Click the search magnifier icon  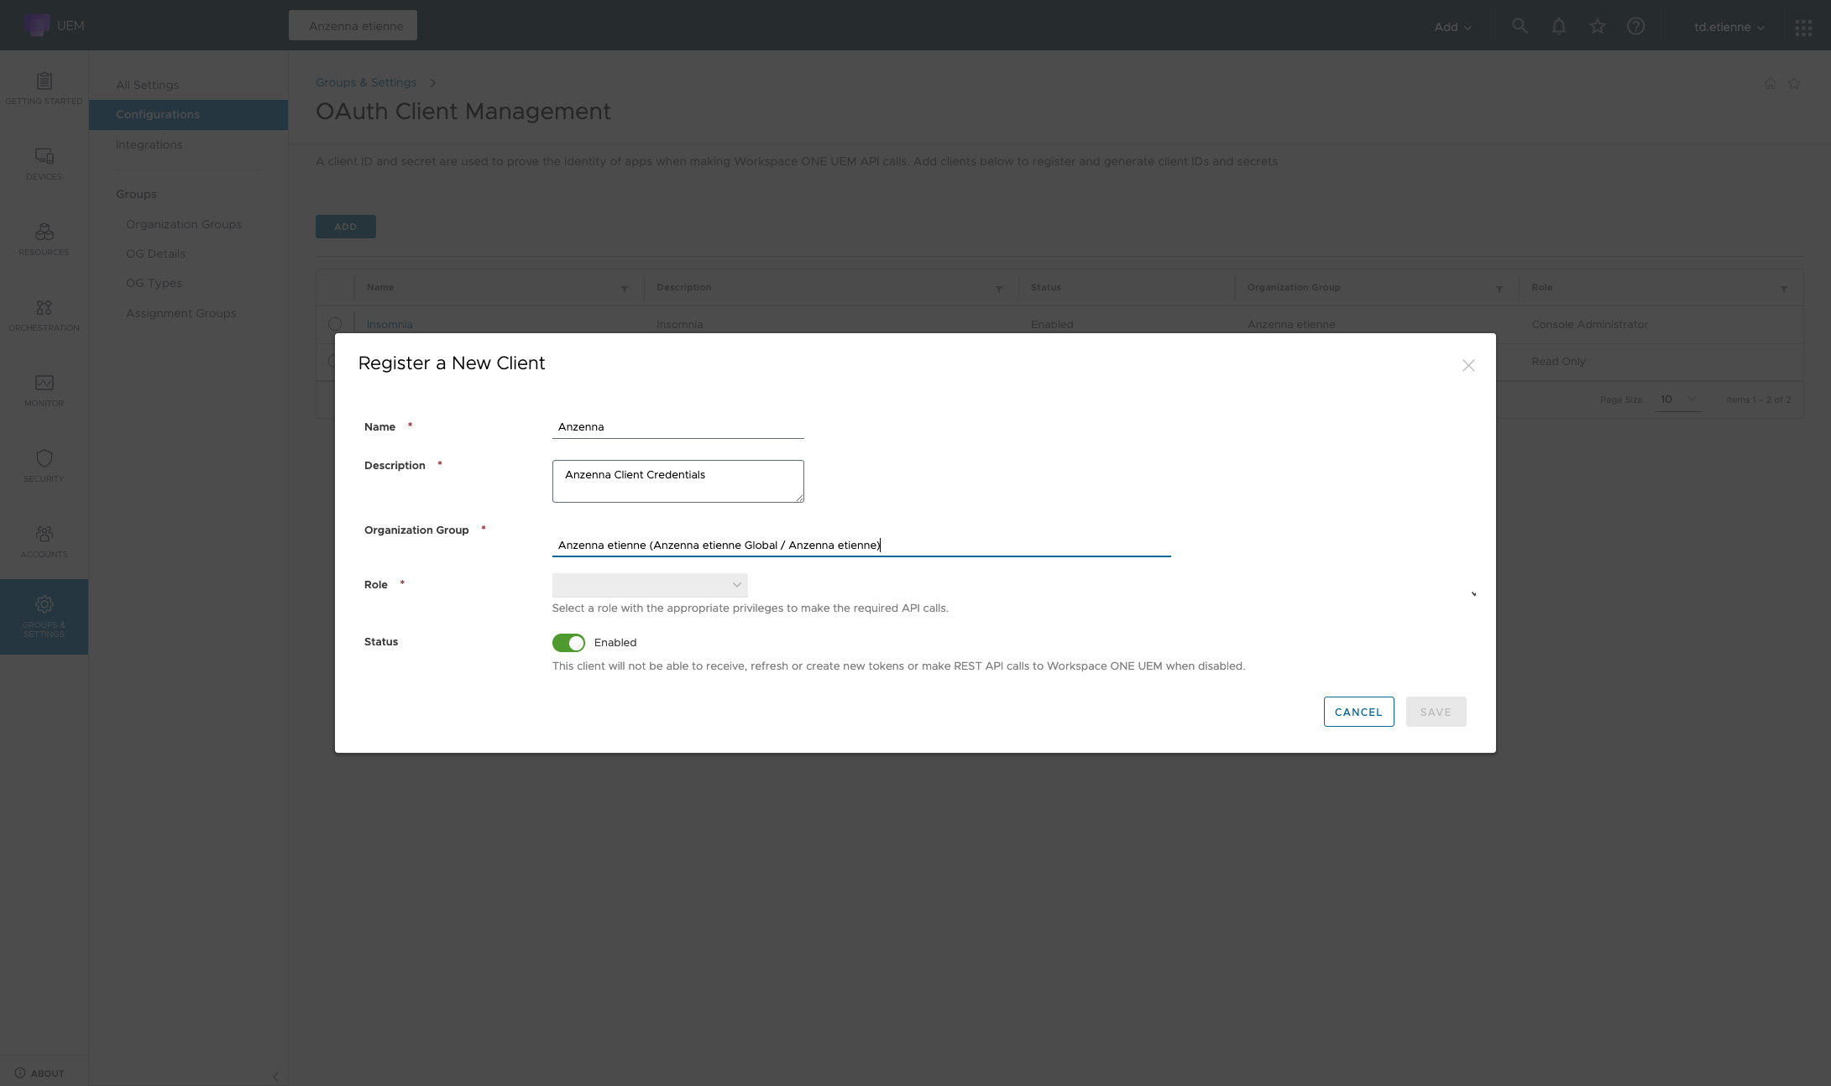pyautogui.click(x=1519, y=26)
